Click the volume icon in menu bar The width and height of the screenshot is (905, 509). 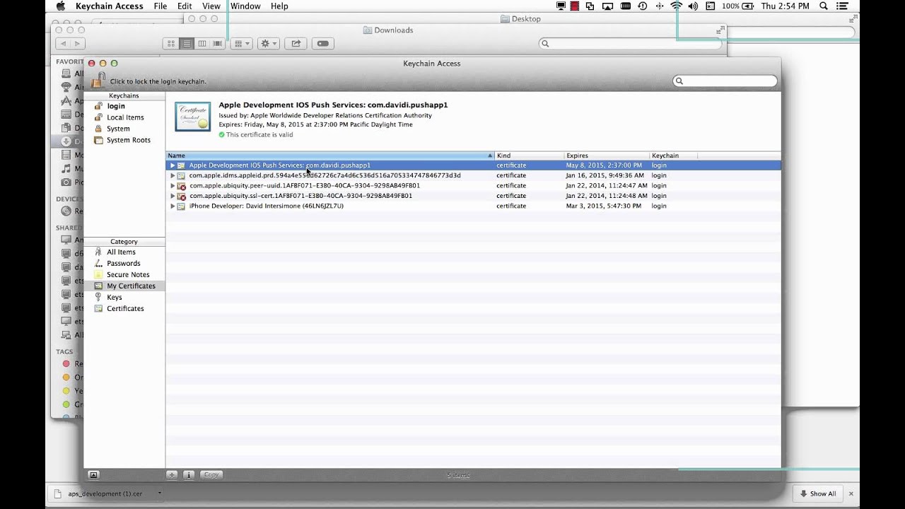693,6
